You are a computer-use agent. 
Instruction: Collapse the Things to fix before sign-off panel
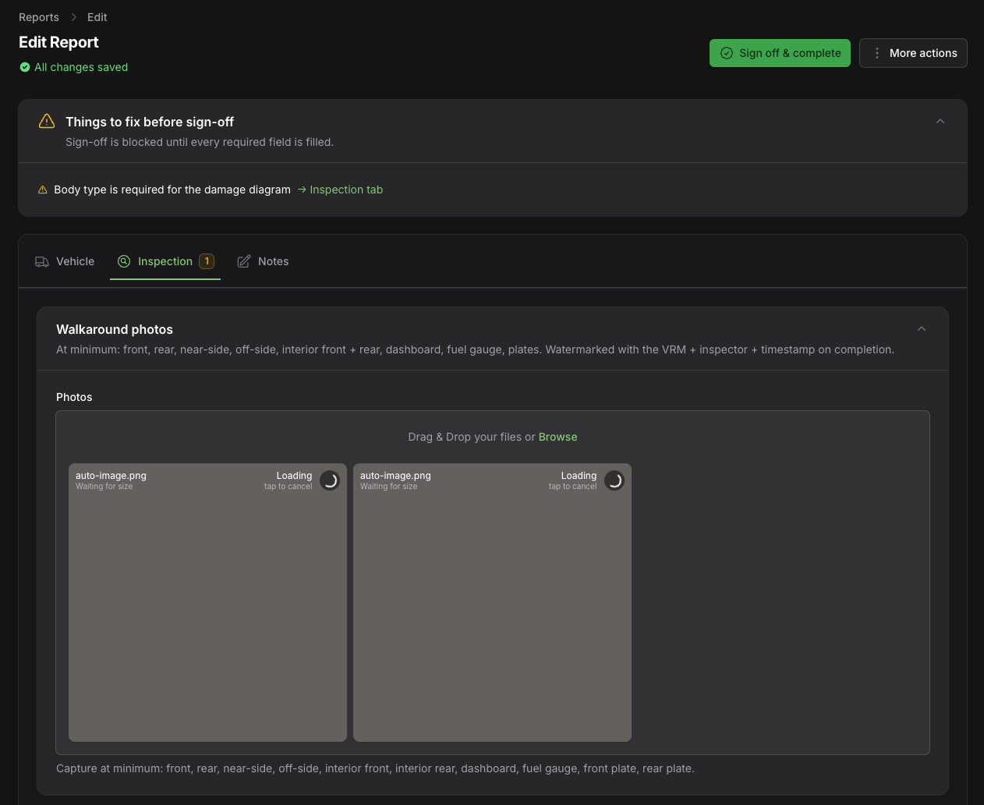(x=940, y=122)
